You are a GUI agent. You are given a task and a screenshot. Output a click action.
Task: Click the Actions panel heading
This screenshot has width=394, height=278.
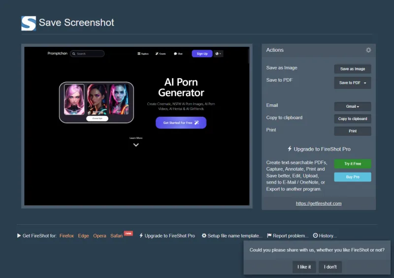pos(275,50)
